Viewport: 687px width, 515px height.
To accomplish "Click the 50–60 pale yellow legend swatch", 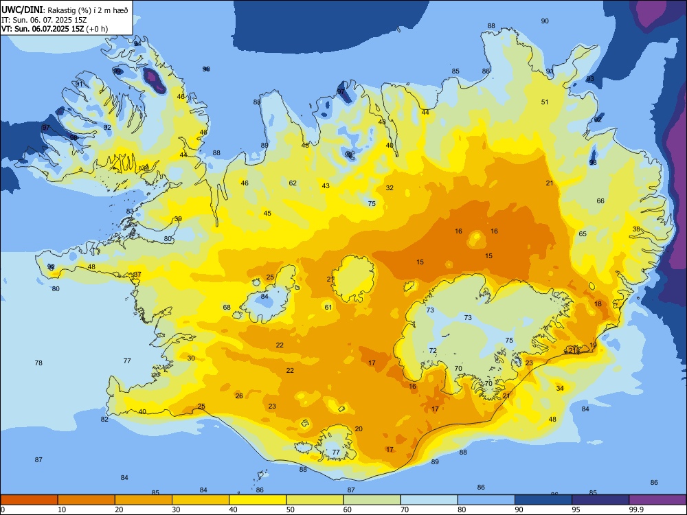I will pyautogui.click(x=315, y=500).
